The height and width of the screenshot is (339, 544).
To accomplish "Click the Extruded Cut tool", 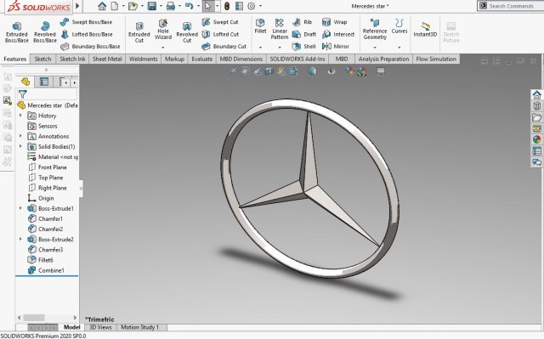I will click(x=139, y=32).
